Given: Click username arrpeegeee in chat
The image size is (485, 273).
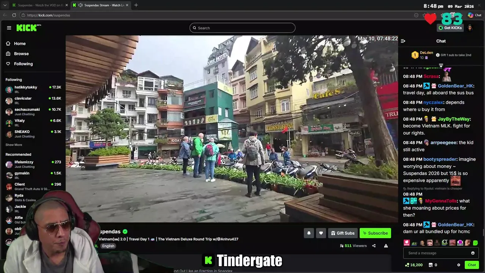Looking at the screenshot, I should click(x=444, y=143).
